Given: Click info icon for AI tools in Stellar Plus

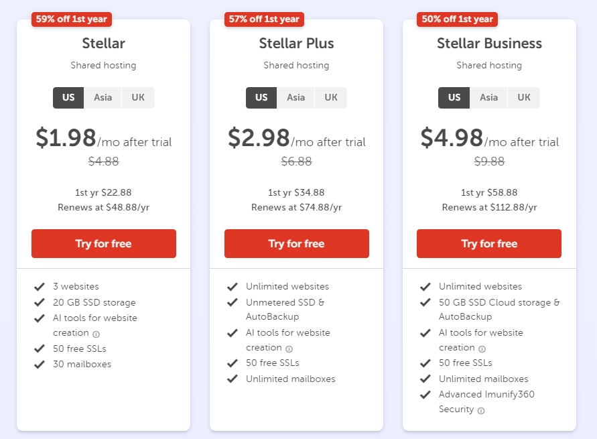Looking at the screenshot, I should pos(289,349).
